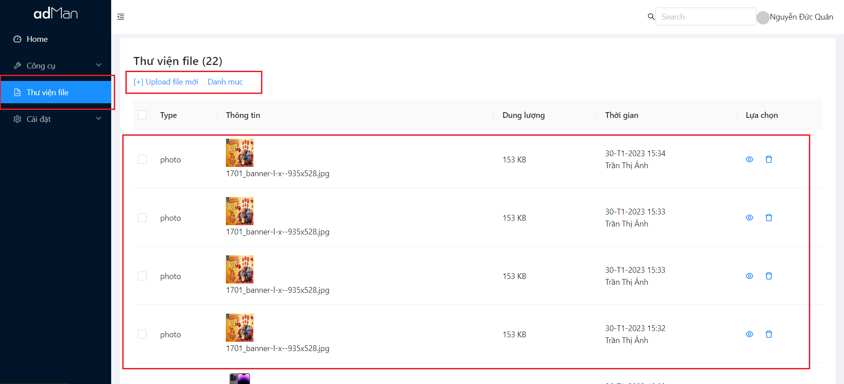Expand the Công cụ menu chevron
Image resolution: width=844 pixels, height=384 pixels.
pos(99,65)
